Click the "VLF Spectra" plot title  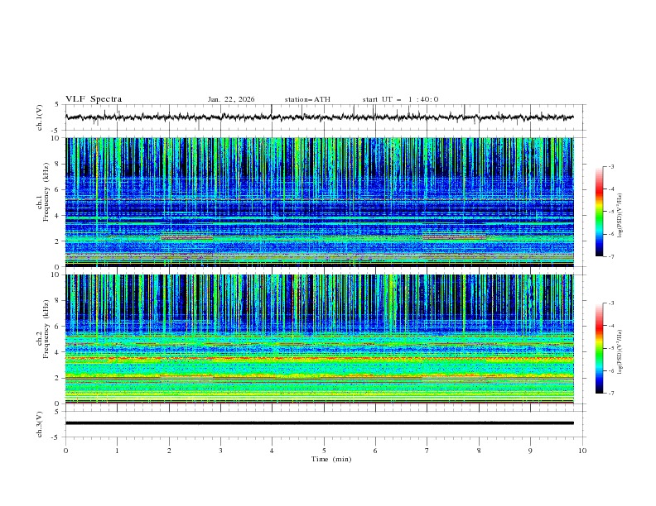coord(94,99)
